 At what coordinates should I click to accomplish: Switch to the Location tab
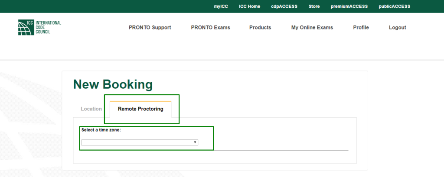click(91, 109)
